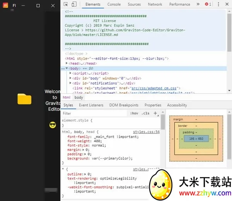Expand the head element node
The width and height of the screenshot is (232, 201).
coord(67,63)
